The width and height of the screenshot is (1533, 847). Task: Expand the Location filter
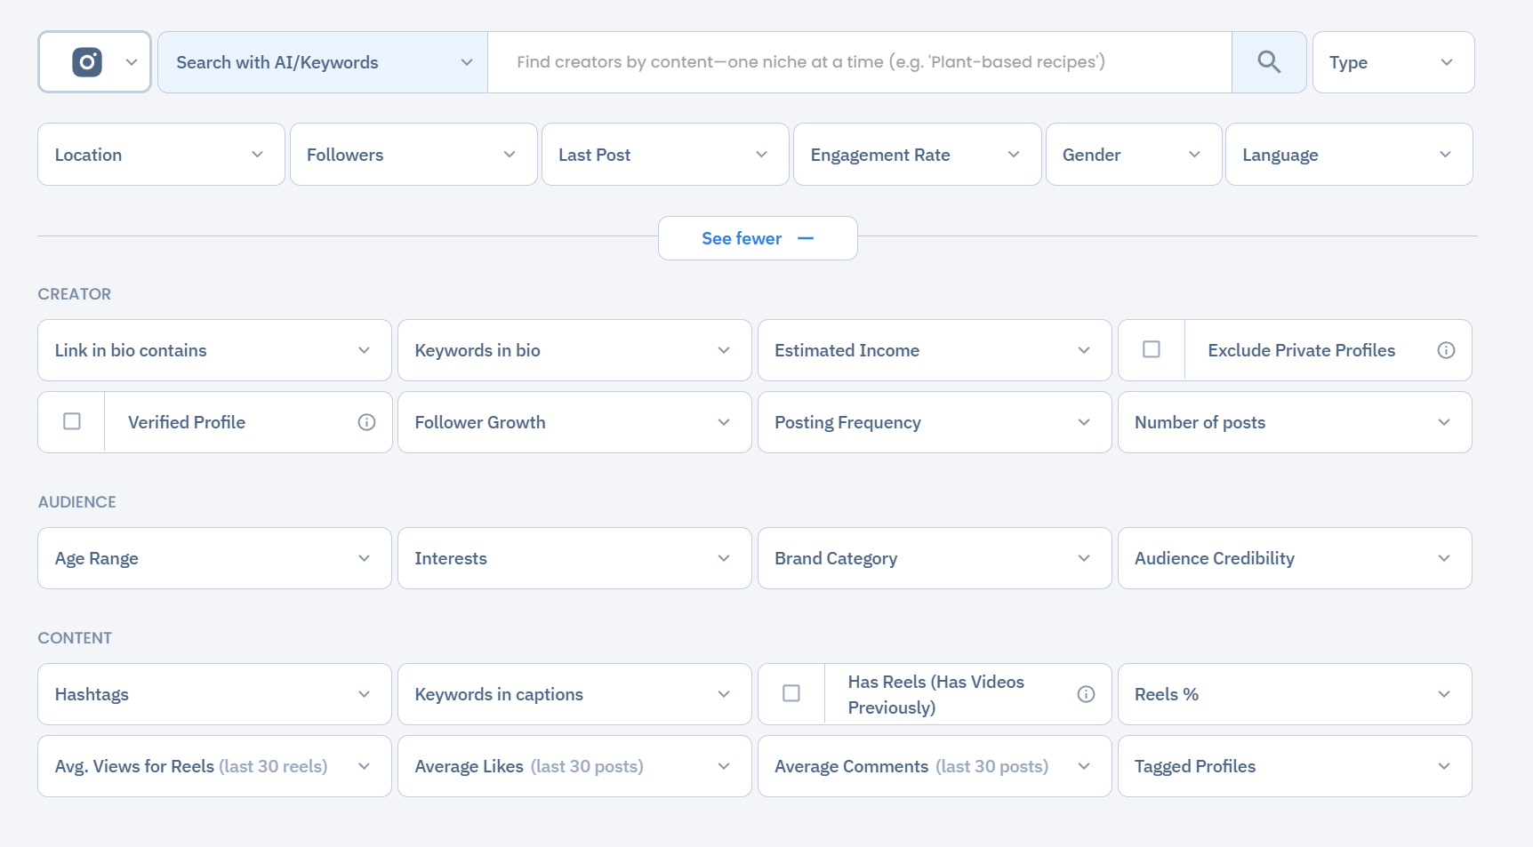click(x=161, y=155)
